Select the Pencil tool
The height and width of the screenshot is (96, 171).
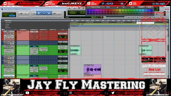click(59, 13)
